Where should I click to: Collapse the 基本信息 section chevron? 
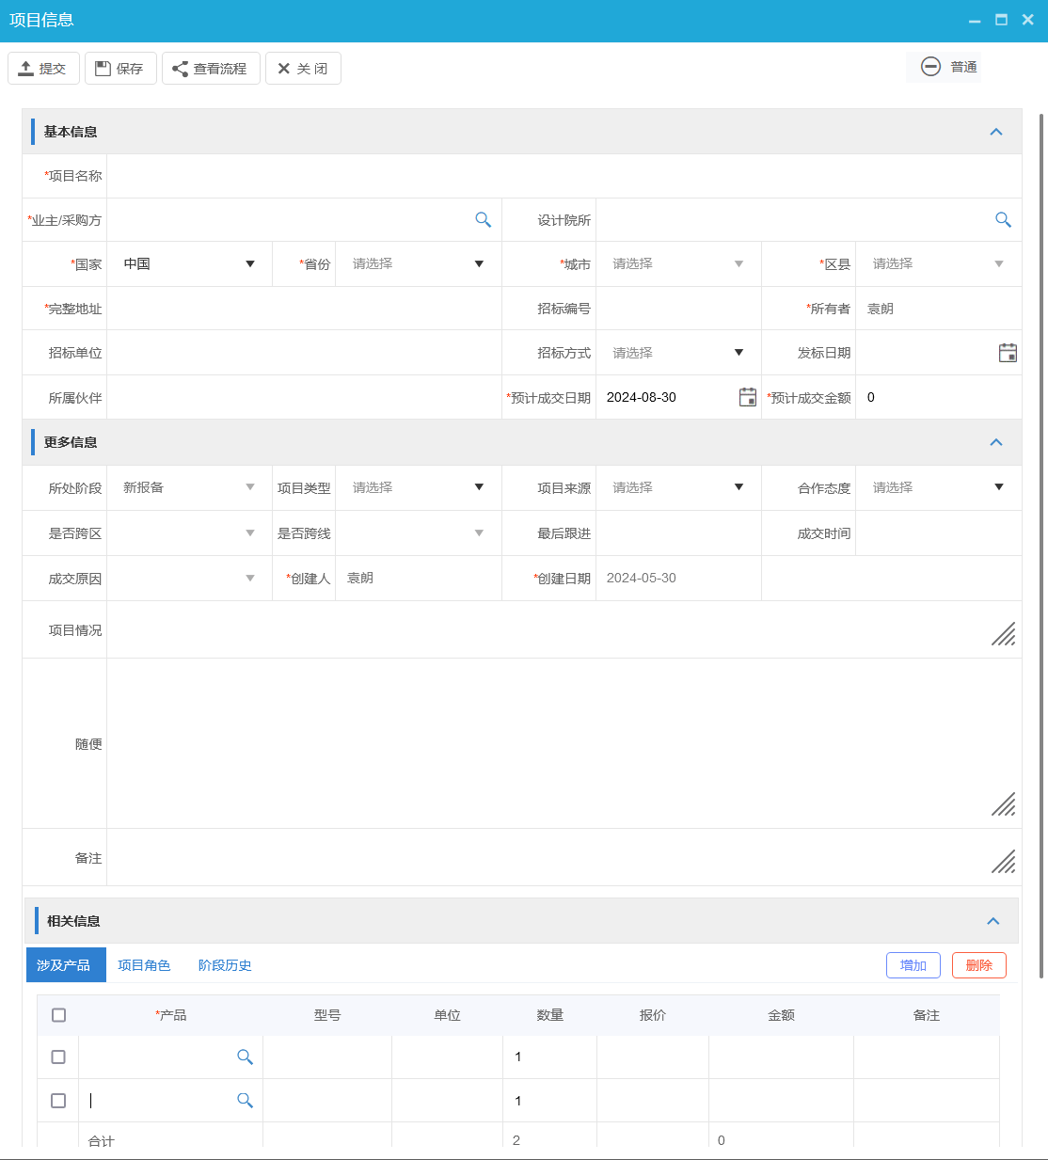point(995,131)
